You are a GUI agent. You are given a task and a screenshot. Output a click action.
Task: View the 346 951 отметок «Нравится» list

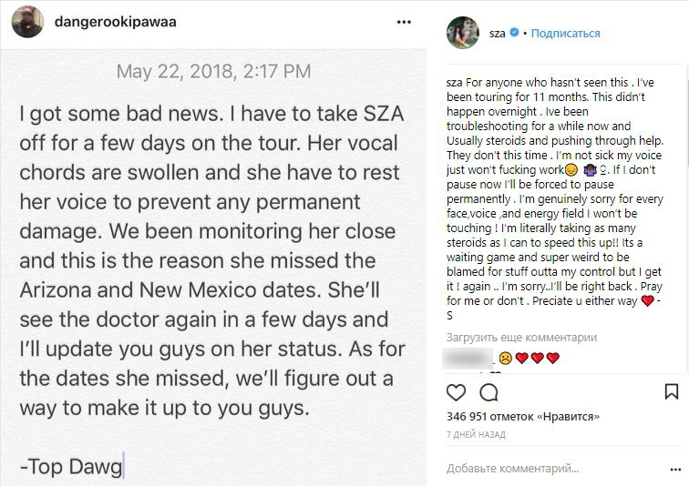[x=523, y=416]
